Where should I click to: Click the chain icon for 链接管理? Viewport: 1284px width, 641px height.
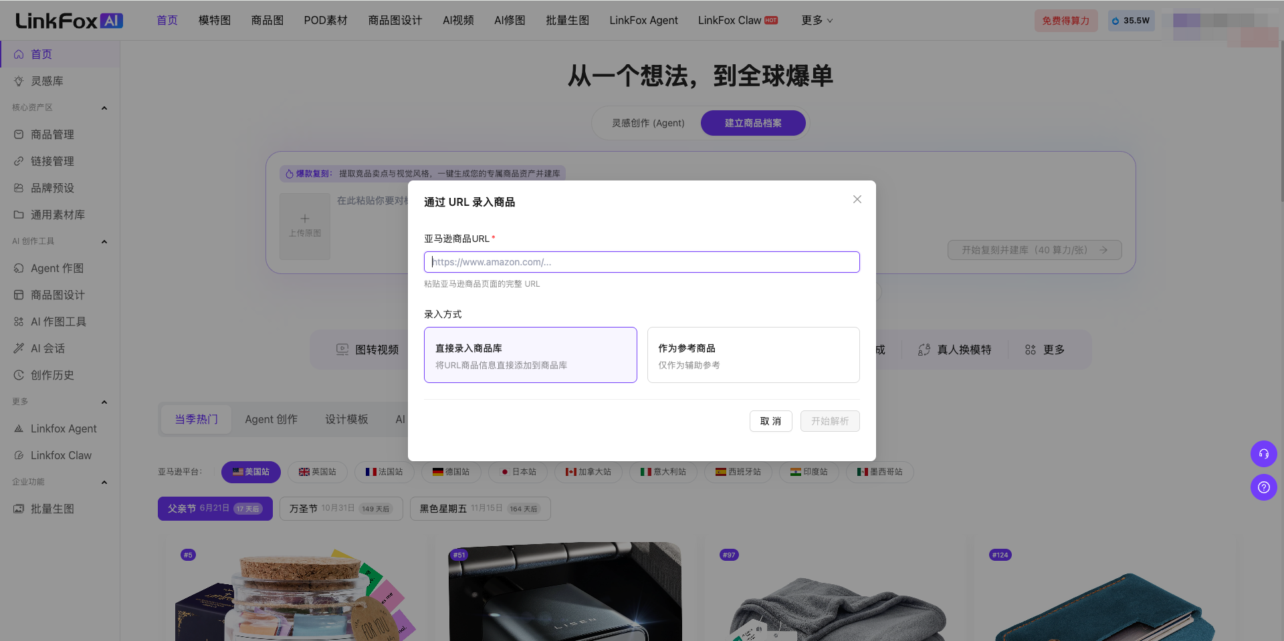tap(19, 161)
